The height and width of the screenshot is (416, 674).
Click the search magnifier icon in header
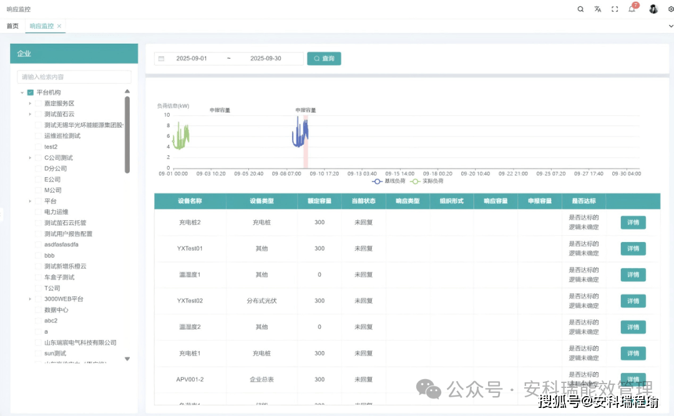click(580, 9)
